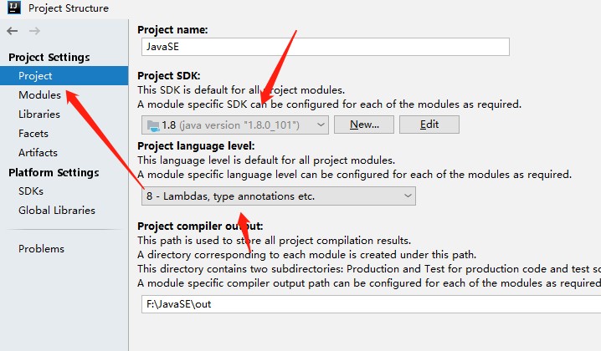Screen dimensions: 601x351
Task: Open Global Libraries page
Action: (57, 211)
